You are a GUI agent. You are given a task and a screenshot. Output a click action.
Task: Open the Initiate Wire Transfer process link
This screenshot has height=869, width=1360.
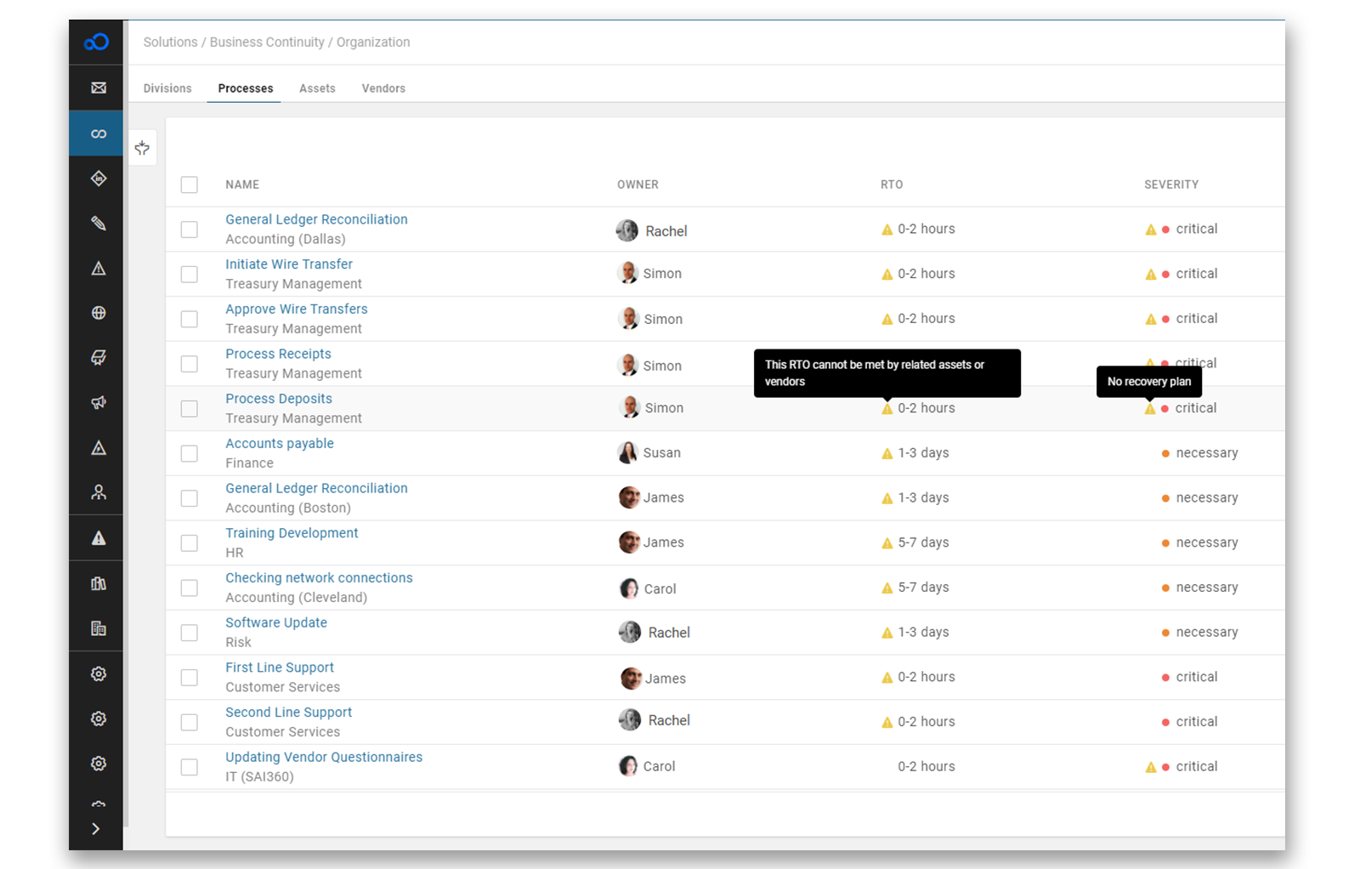coord(288,264)
